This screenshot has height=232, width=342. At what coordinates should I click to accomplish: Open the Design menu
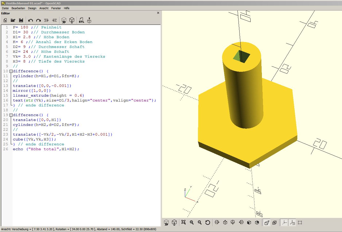click(32, 8)
